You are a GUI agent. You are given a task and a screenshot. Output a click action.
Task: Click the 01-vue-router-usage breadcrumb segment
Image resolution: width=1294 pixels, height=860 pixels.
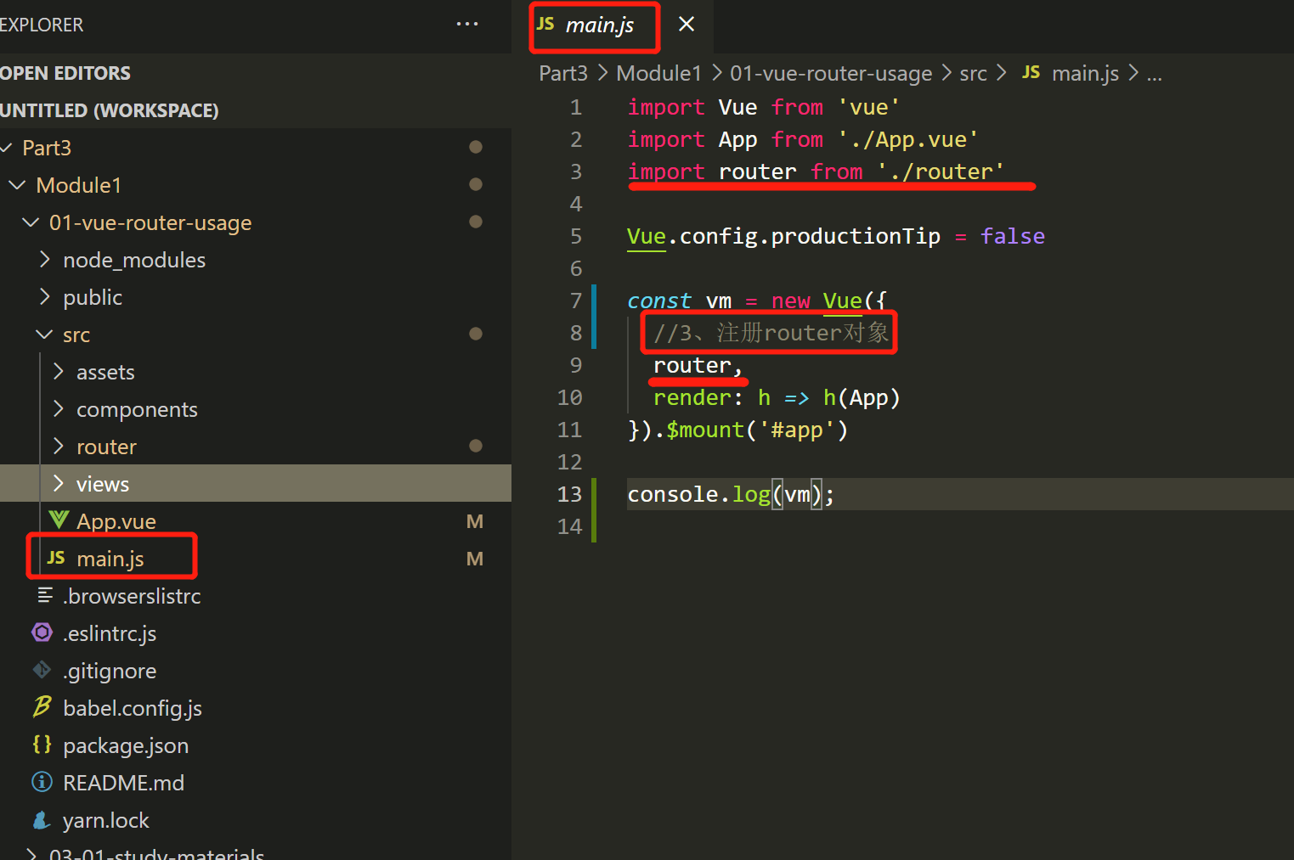pos(831,74)
